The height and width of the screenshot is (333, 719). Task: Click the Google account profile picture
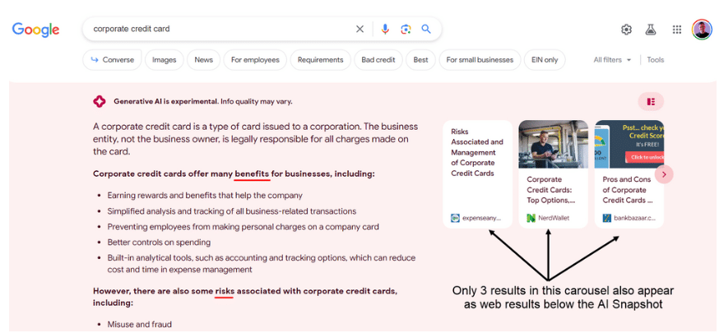pos(702,30)
